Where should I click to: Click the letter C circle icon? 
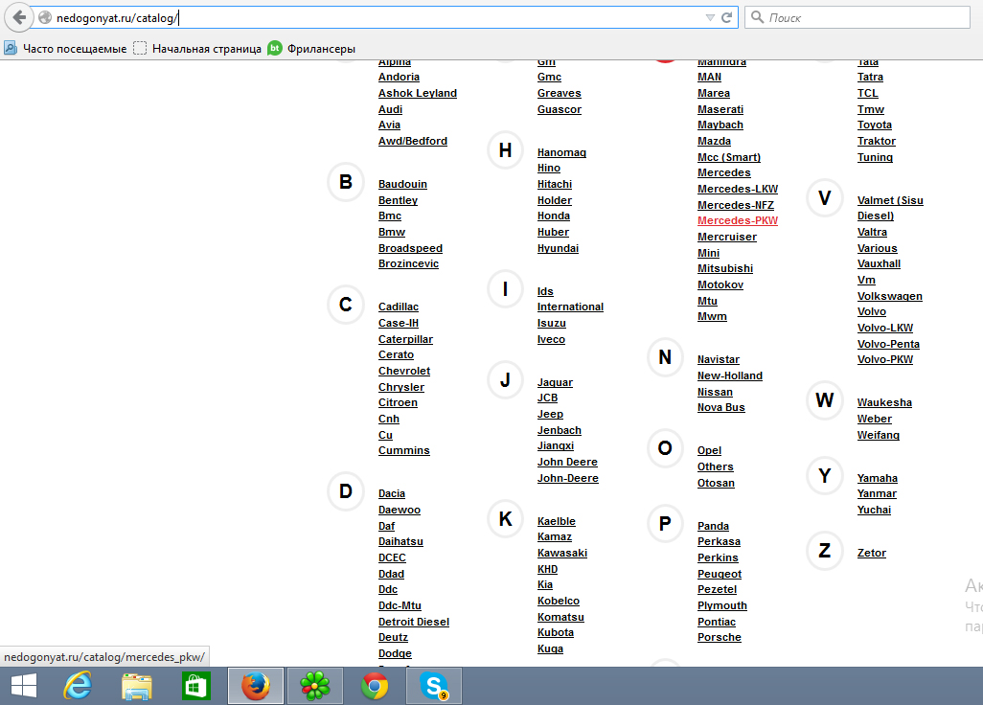[x=346, y=305]
